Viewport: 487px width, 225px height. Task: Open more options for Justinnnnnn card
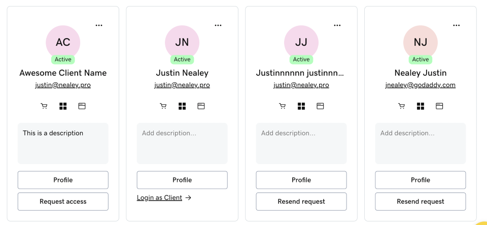[337, 25]
